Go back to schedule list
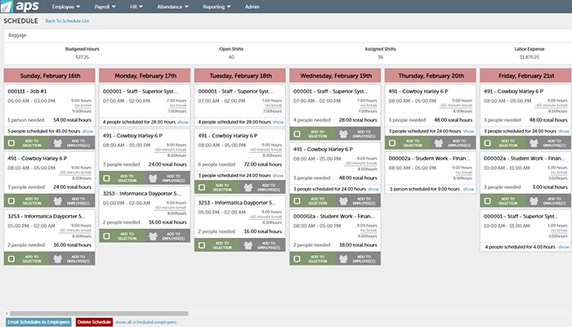This screenshot has height=327, width=572. (x=67, y=20)
